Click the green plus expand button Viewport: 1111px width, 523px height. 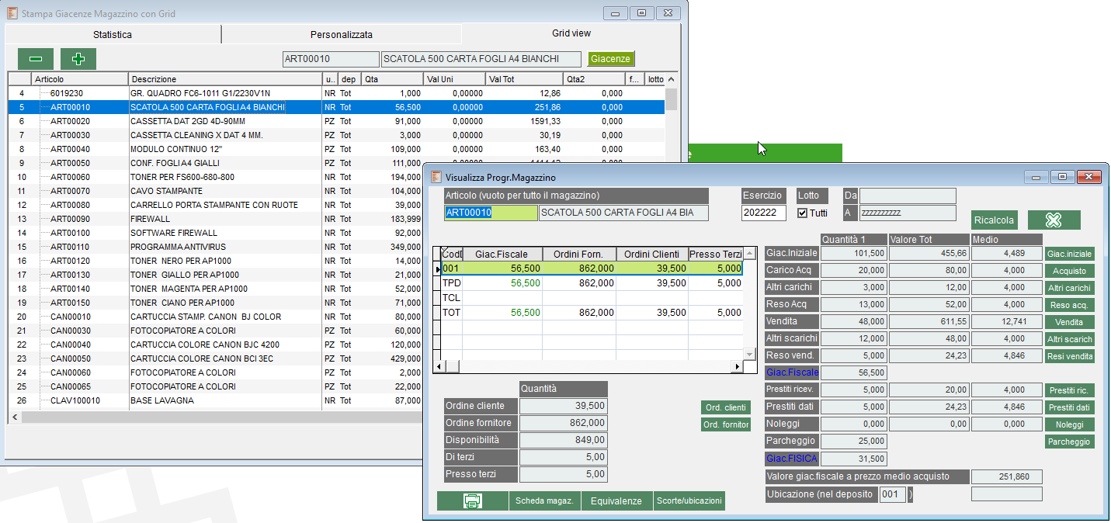click(78, 59)
